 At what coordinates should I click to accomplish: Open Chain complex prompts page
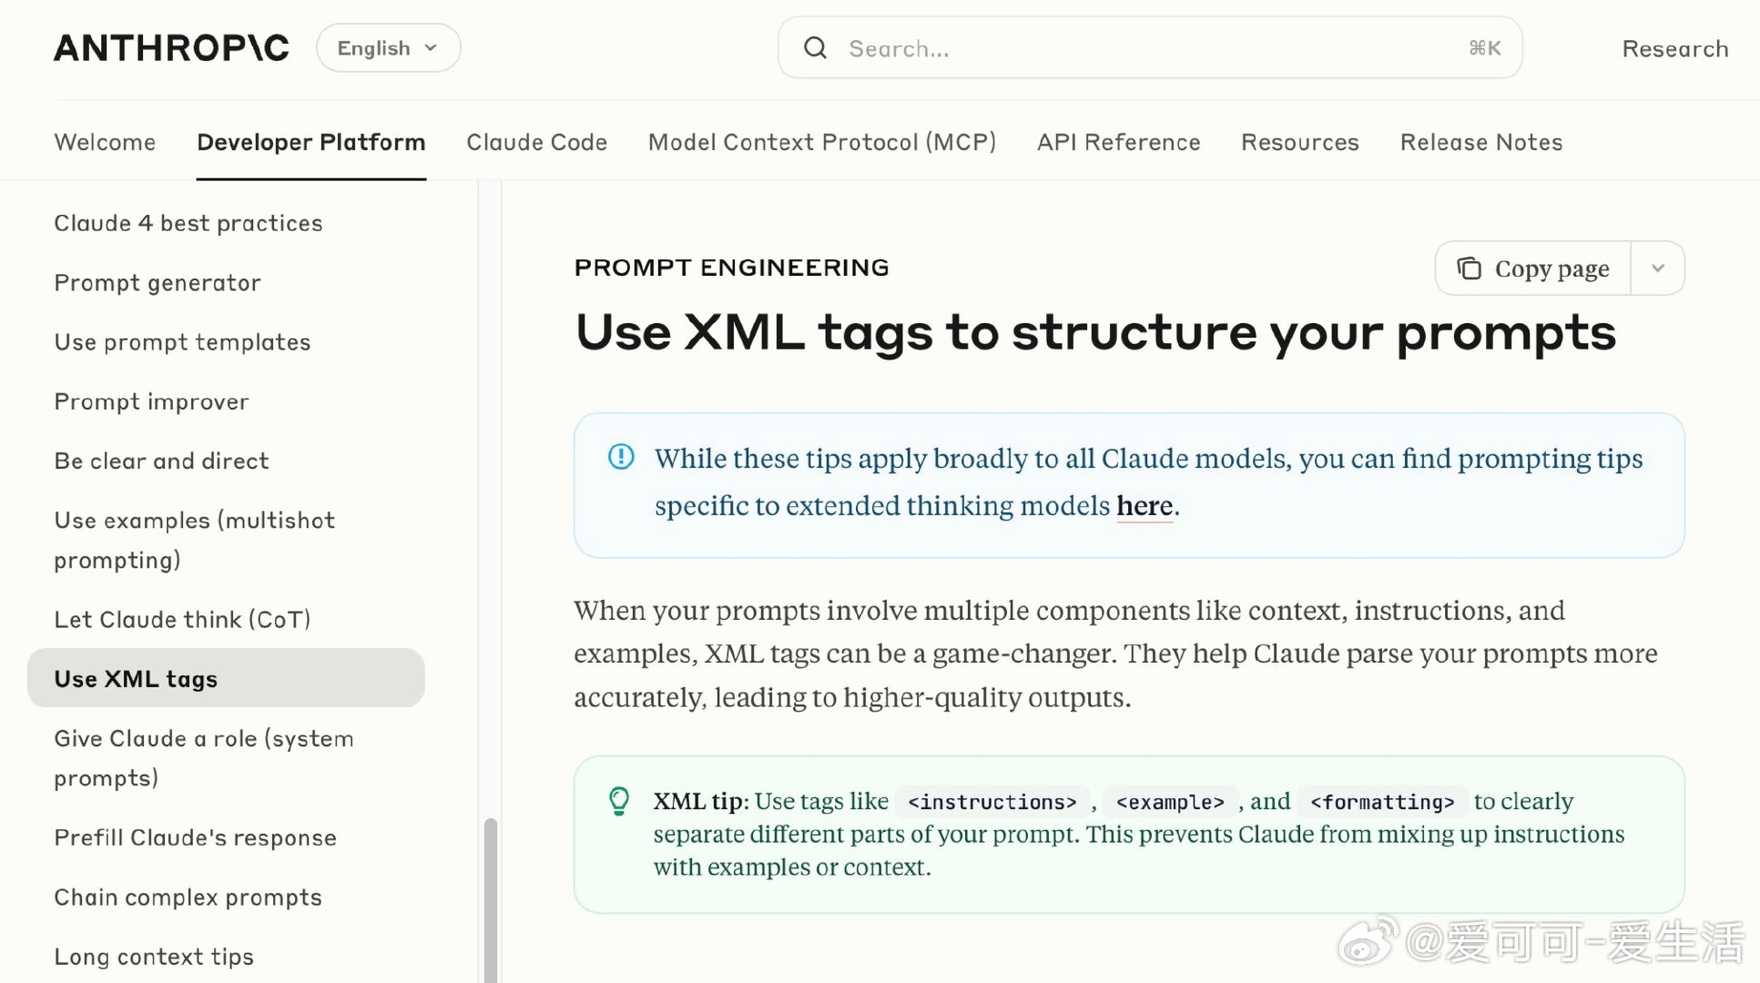coord(188,897)
